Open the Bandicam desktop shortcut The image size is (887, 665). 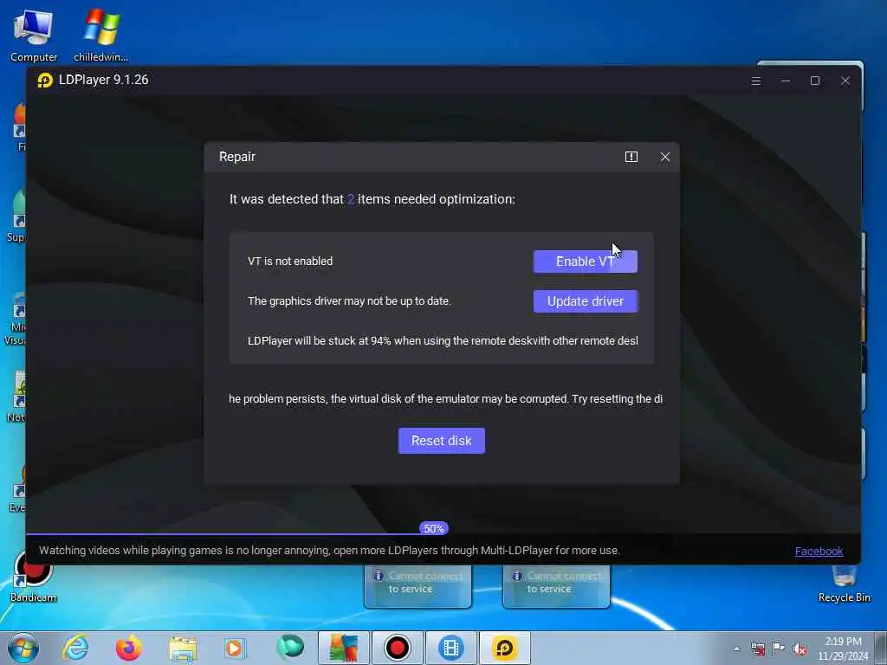(x=34, y=577)
